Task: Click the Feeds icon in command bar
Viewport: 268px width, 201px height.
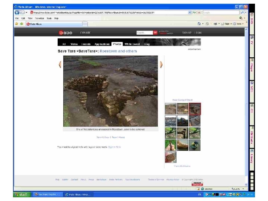Action: click(207, 24)
